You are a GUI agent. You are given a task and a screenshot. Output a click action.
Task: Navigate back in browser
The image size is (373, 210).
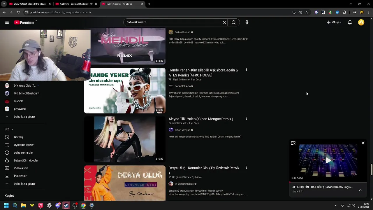4,12
